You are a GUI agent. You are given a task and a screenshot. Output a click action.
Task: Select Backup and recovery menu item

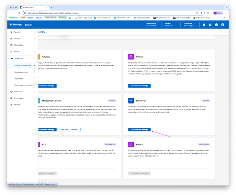pyautogui.click(x=23, y=66)
